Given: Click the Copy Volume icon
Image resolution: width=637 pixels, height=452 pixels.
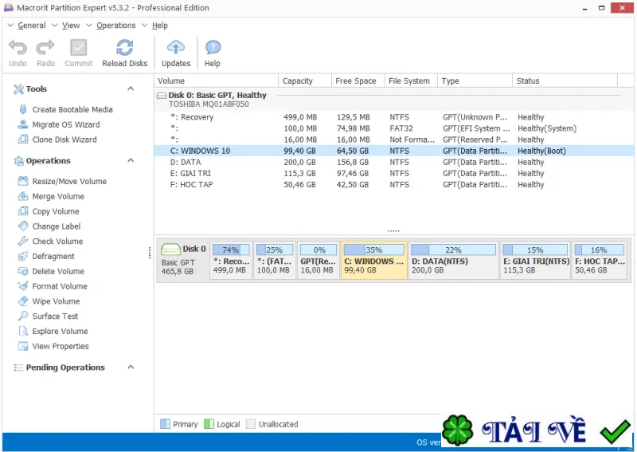Looking at the screenshot, I should [x=23, y=211].
